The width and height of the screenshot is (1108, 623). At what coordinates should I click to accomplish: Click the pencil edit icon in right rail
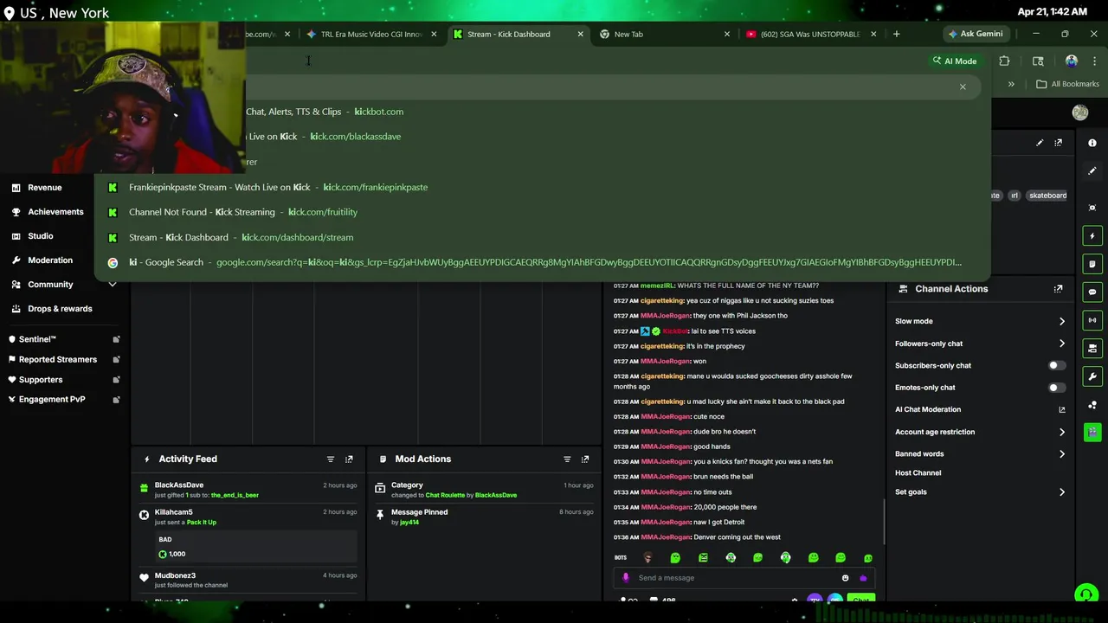click(1092, 171)
